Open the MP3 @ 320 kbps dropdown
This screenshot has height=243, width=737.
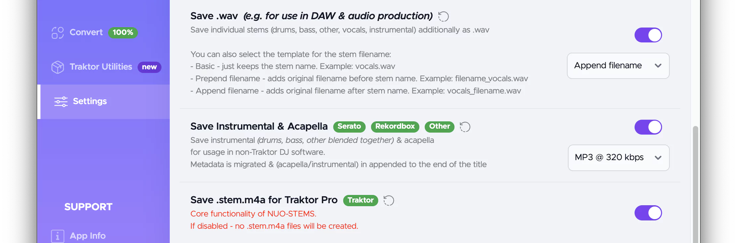coord(618,157)
